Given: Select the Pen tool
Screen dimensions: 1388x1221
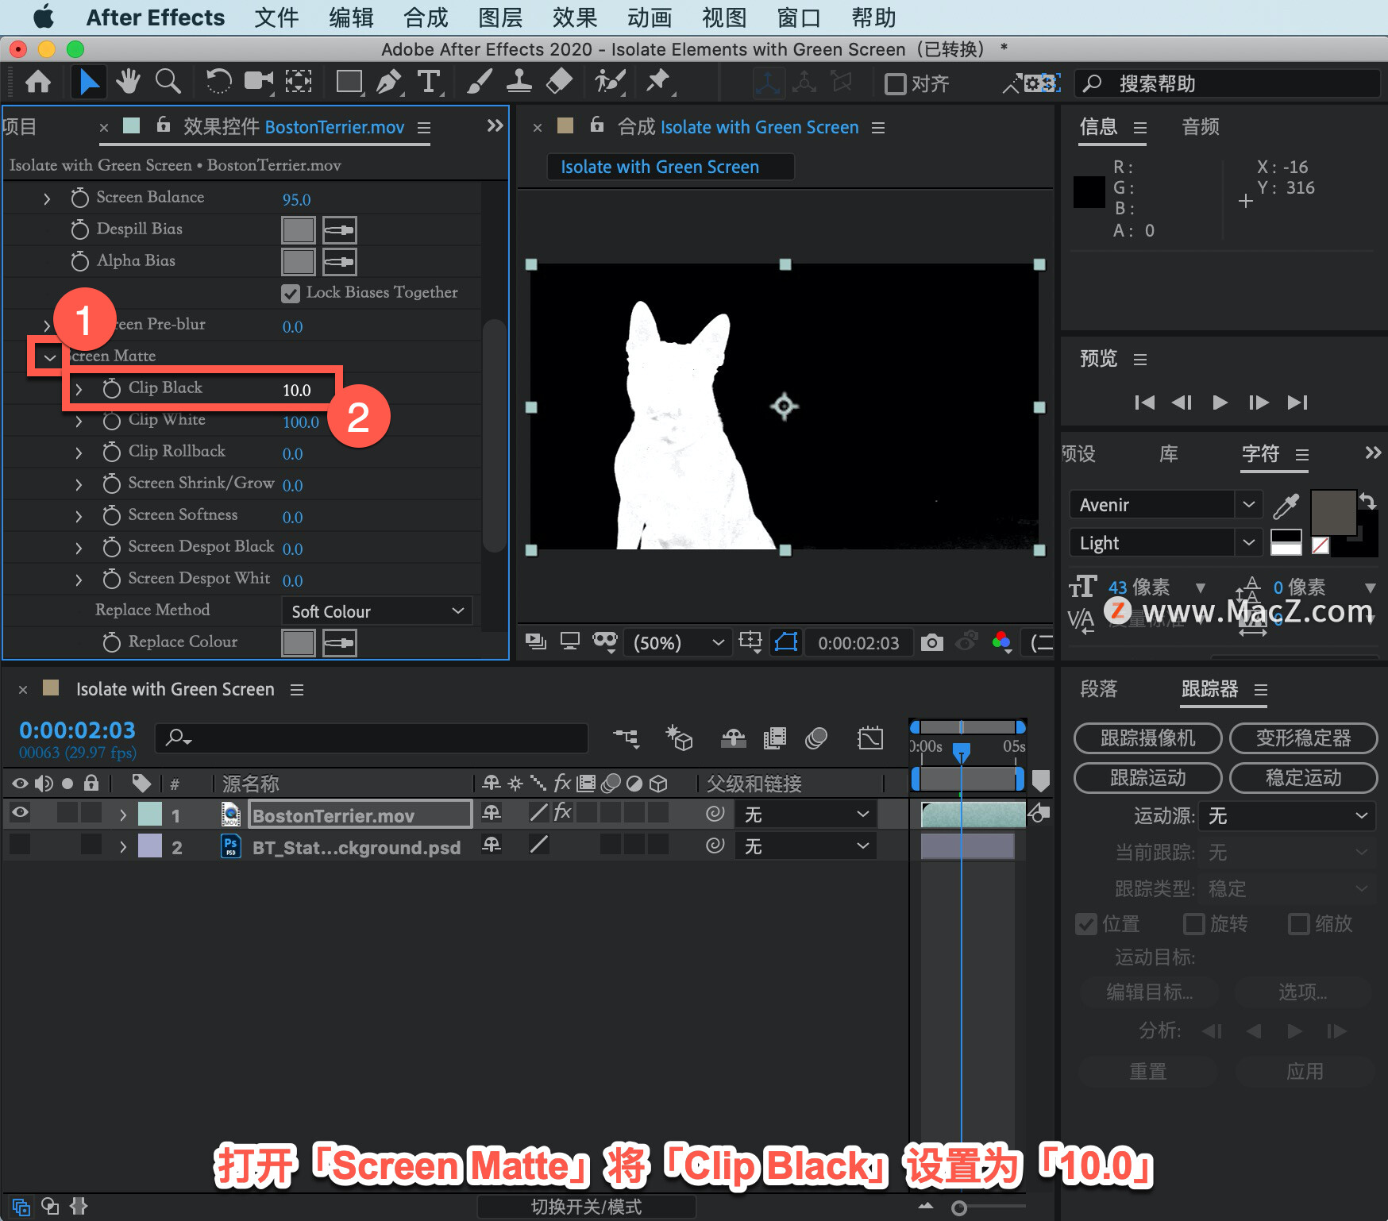Looking at the screenshot, I should point(388,82).
